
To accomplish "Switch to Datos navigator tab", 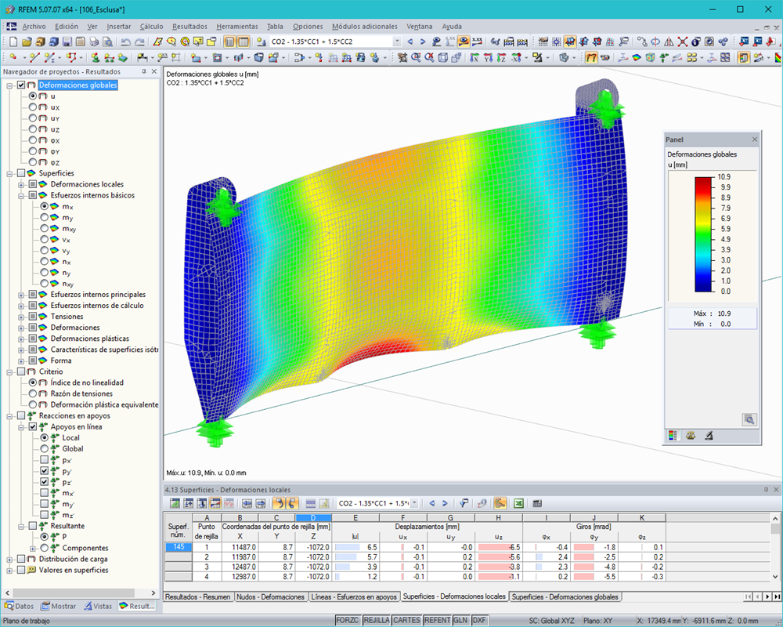I will point(19,606).
